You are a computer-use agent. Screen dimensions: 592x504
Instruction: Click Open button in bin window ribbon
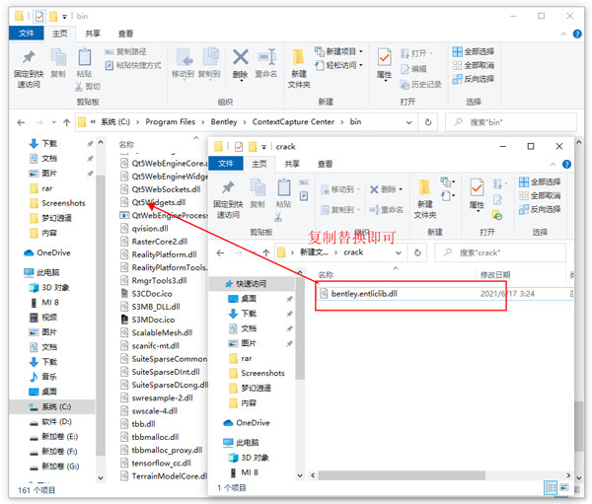pyautogui.click(x=416, y=53)
